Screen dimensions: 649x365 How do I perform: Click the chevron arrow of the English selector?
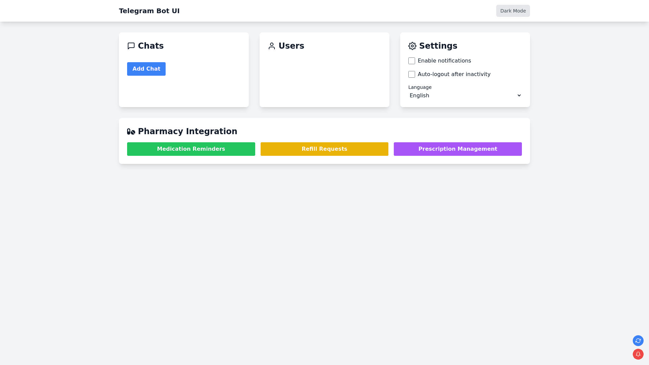coord(519,96)
